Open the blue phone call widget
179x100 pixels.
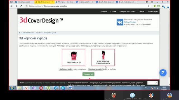163,72
